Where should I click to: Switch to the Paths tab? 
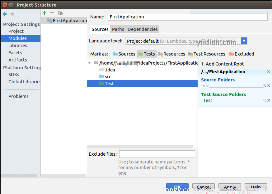pyautogui.click(x=118, y=29)
